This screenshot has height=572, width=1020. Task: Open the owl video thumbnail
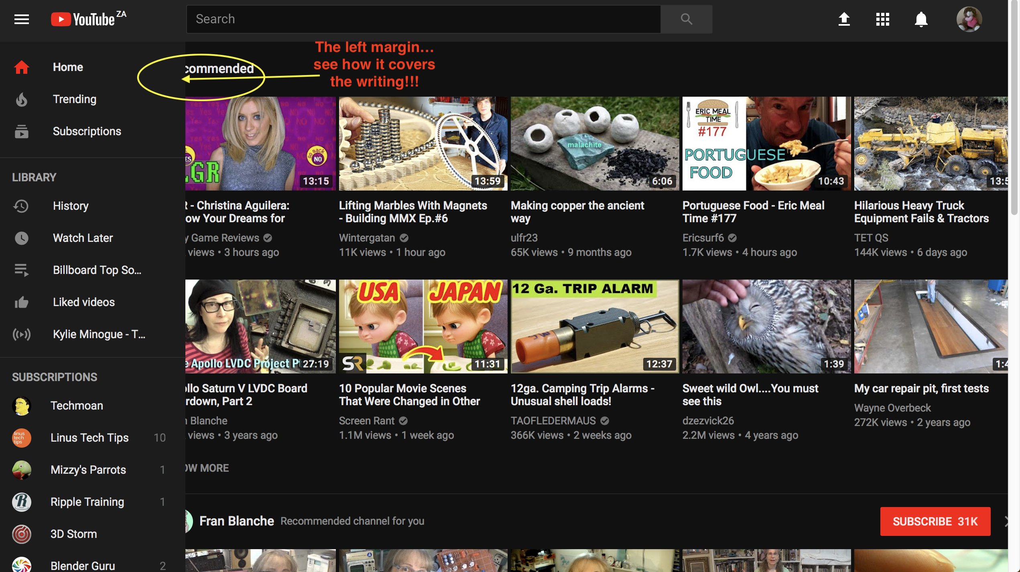pyautogui.click(x=766, y=326)
